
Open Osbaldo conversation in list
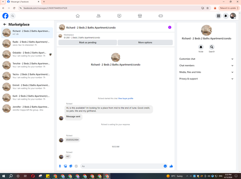pyautogui.click(x=27, y=54)
